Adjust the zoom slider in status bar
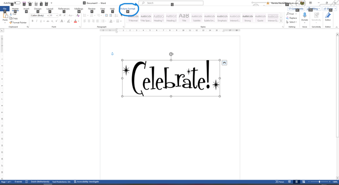Screen dimensions: 339x185 click(319, 182)
